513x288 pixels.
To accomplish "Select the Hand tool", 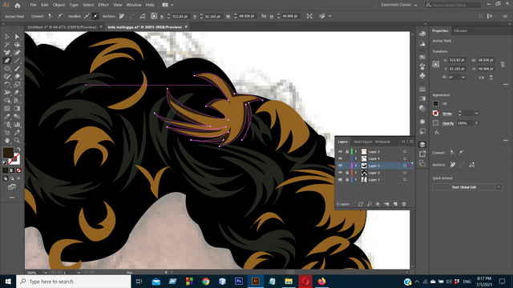I will (x=7, y=141).
